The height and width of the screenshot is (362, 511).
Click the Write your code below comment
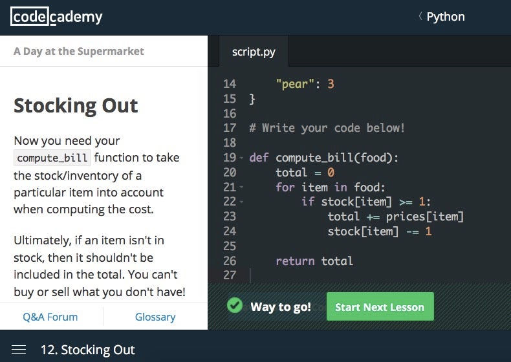(327, 128)
